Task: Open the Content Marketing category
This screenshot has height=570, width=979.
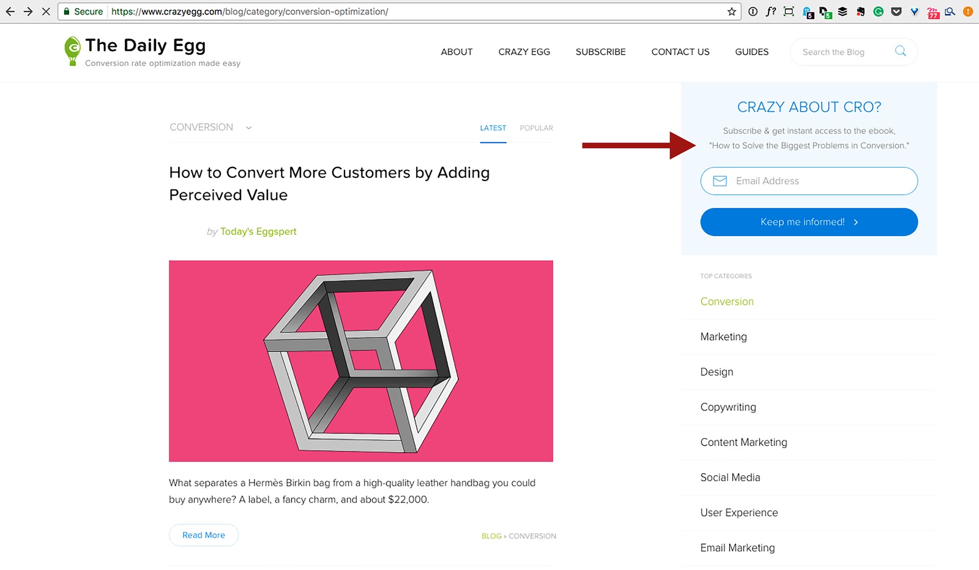Action: 743,442
